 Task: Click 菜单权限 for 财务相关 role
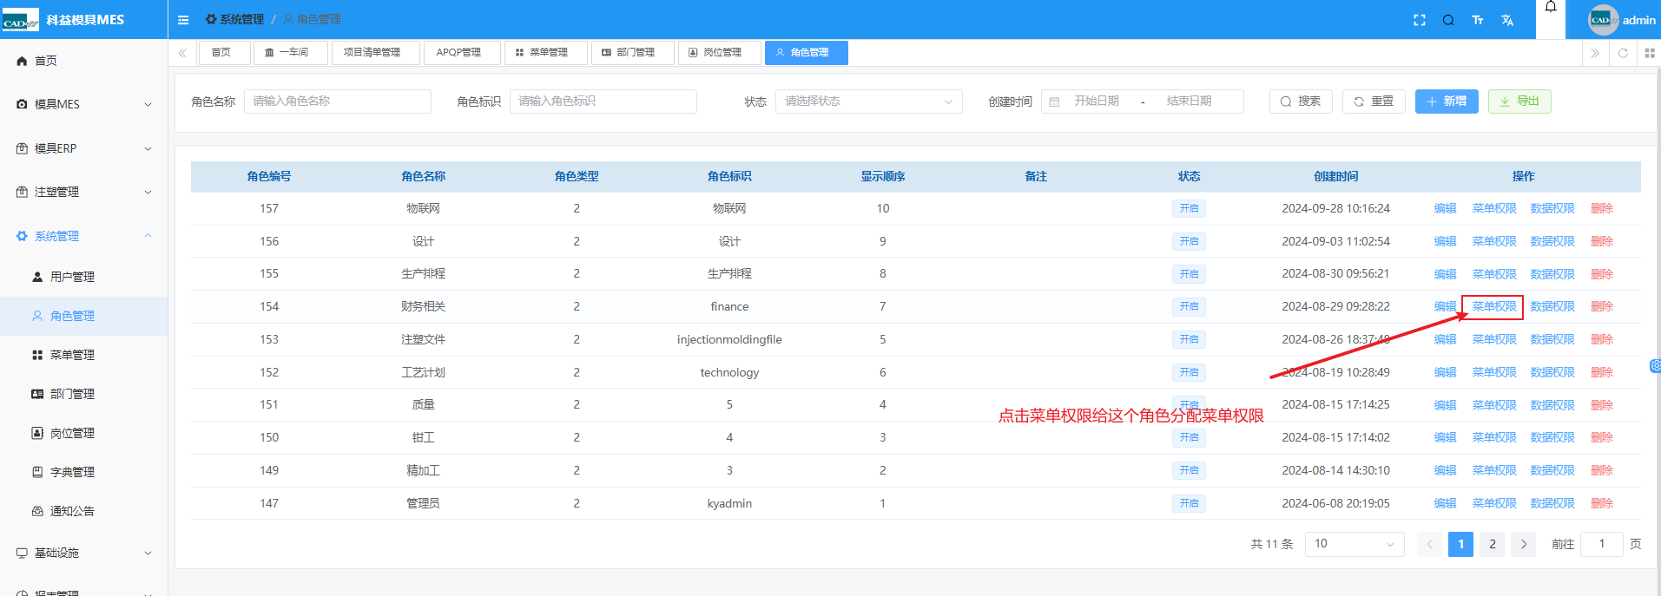1494,306
